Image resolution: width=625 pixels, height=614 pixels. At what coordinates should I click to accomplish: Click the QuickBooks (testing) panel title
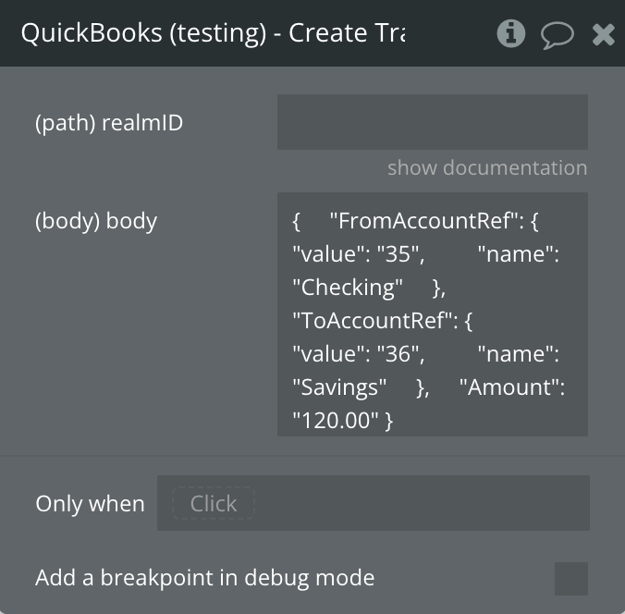[x=213, y=33]
